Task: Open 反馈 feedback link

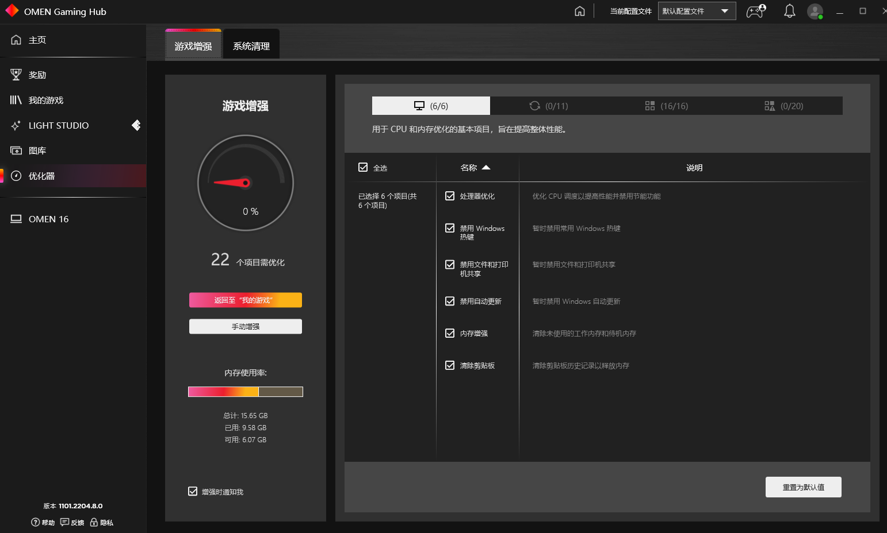Action: (x=72, y=522)
